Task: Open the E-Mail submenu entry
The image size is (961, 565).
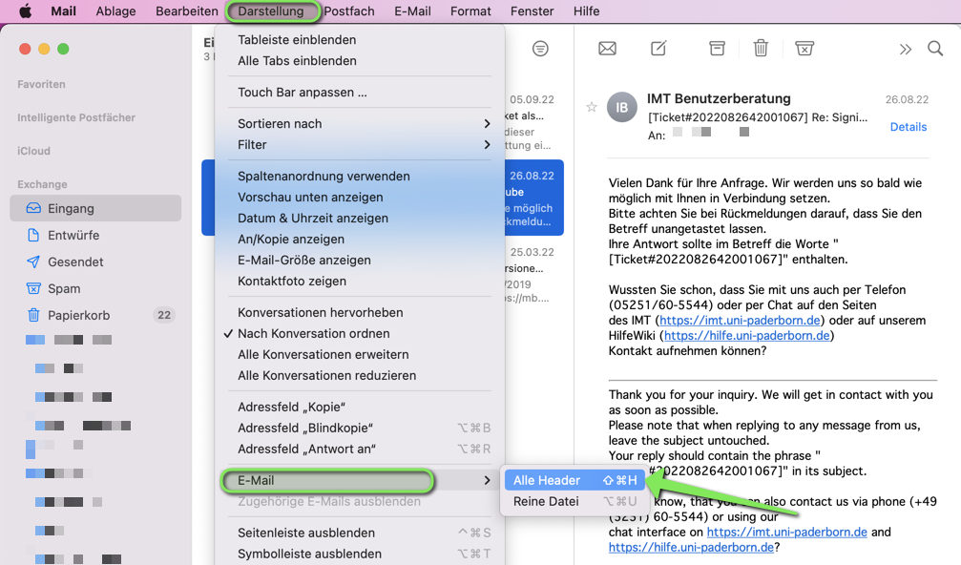Action: click(360, 480)
